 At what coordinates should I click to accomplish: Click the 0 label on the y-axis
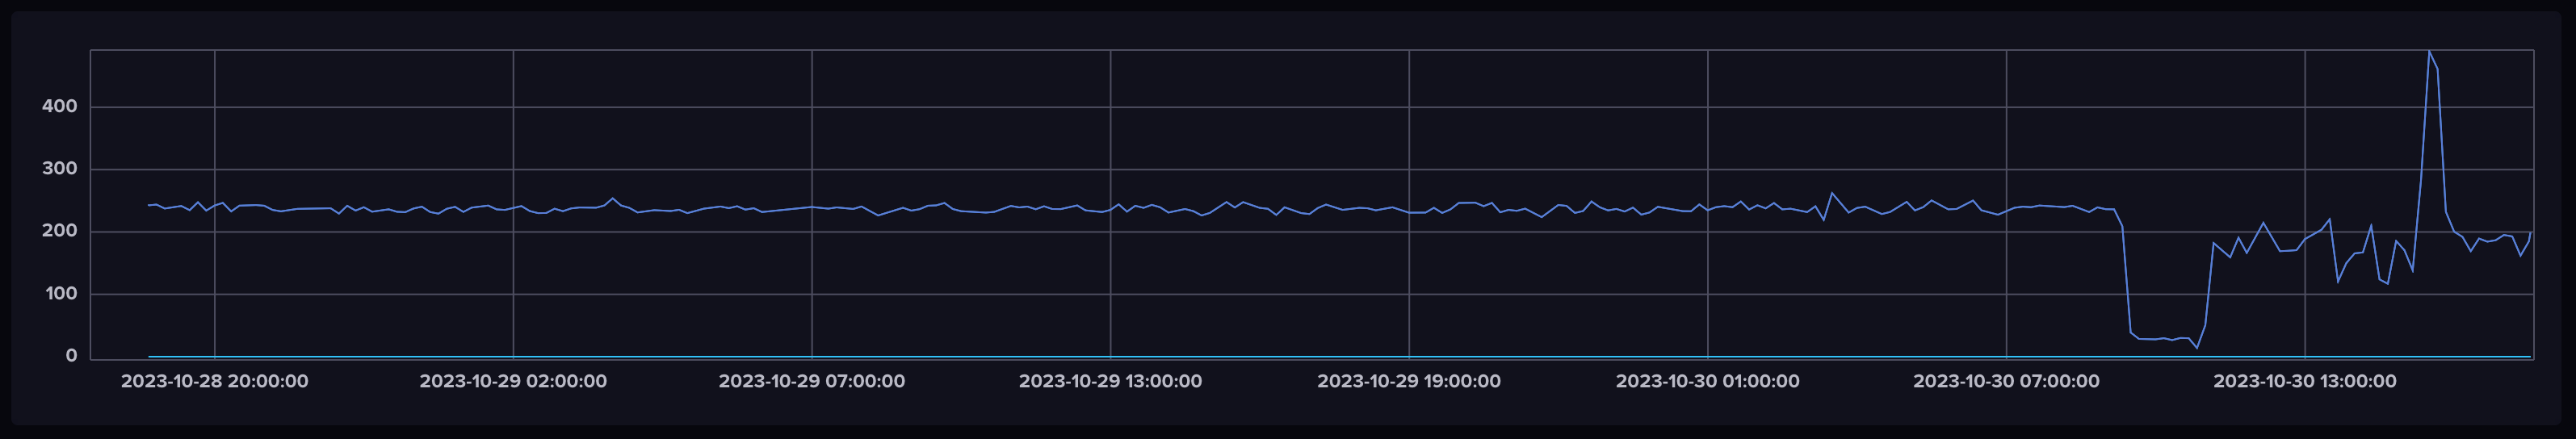71,356
